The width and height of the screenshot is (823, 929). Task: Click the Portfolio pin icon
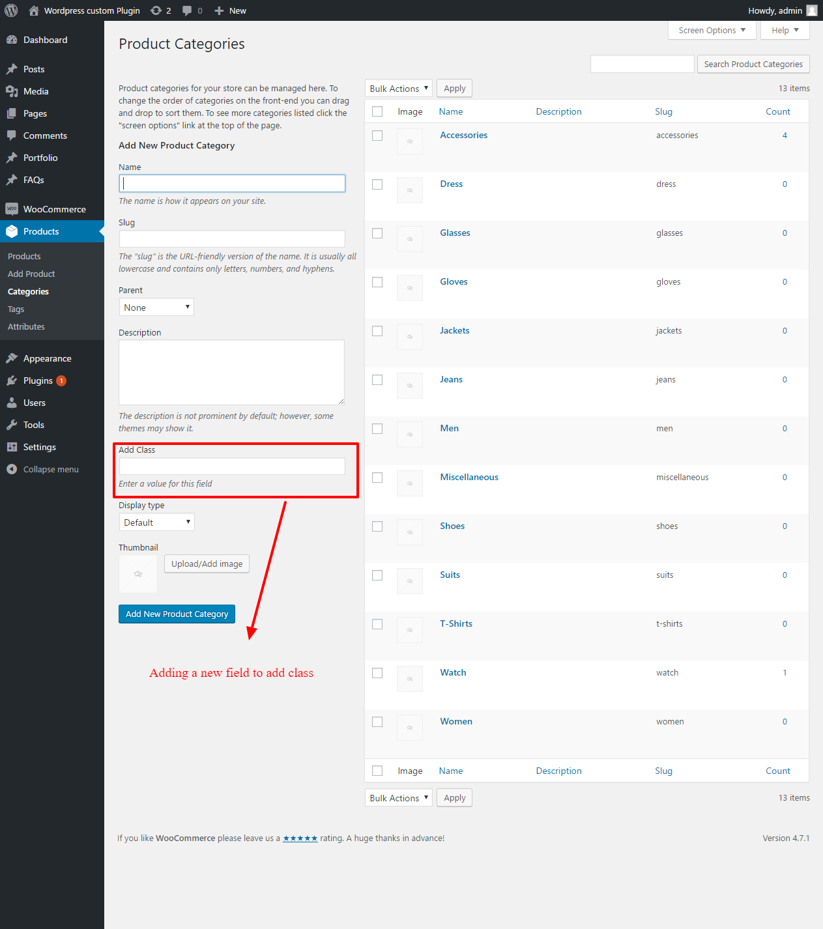pos(12,158)
